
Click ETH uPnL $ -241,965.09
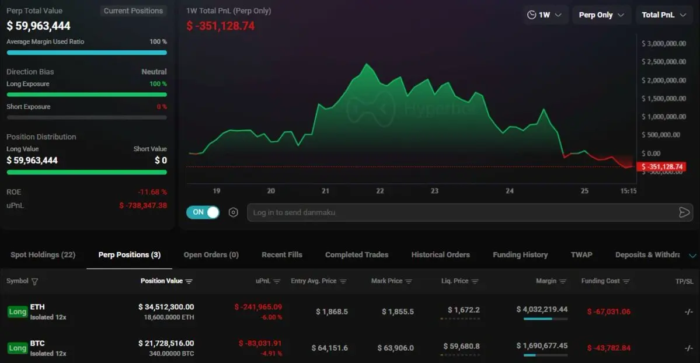tap(258, 307)
